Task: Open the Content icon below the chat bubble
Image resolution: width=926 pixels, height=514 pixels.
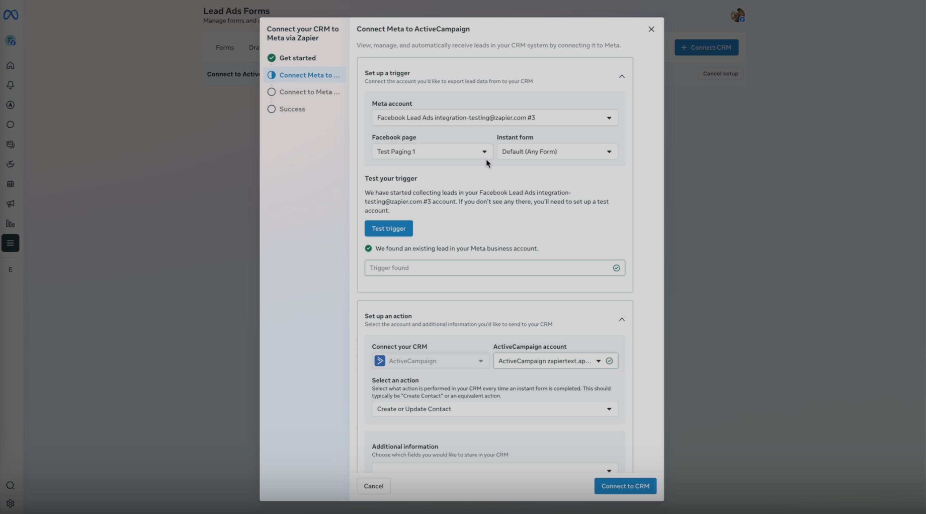Action: click(10, 144)
